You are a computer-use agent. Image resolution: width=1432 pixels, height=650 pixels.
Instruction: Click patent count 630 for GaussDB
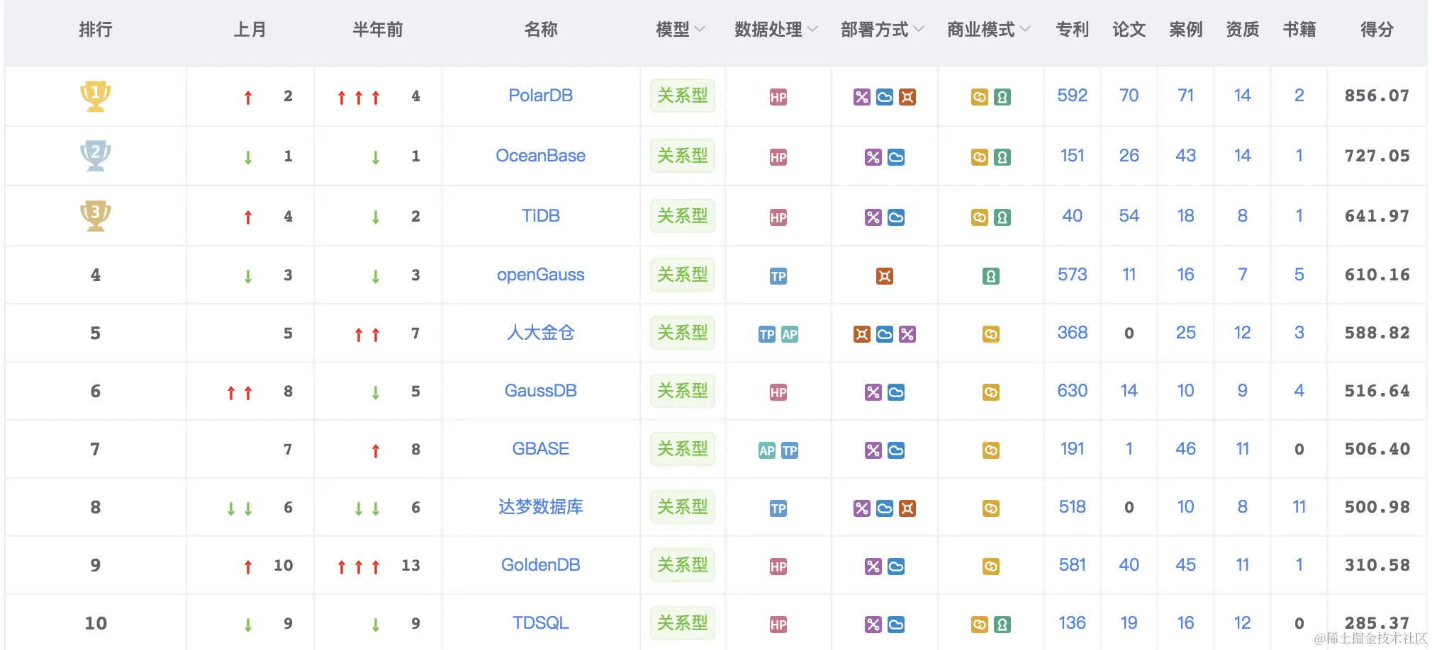pos(1073,391)
